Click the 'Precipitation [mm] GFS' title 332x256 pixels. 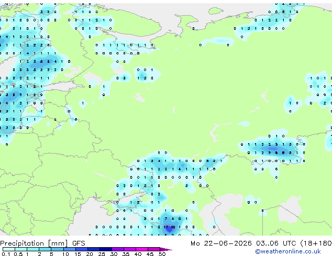[x=42, y=243]
